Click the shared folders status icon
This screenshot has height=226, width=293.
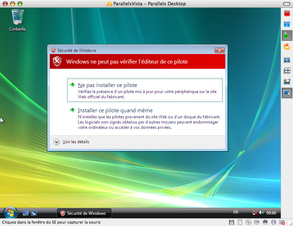point(282,222)
